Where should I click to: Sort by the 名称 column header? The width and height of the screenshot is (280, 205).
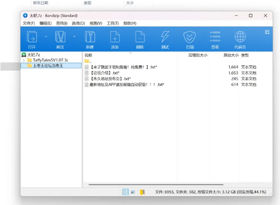point(88,55)
